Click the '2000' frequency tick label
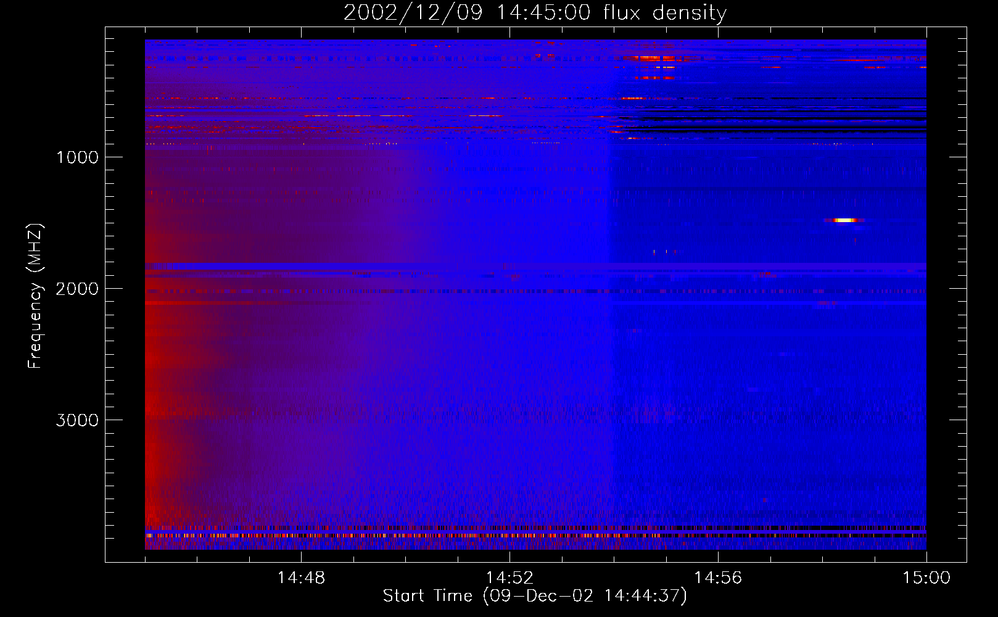The height and width of the screenshot is (617, 998). coord(77,289)
